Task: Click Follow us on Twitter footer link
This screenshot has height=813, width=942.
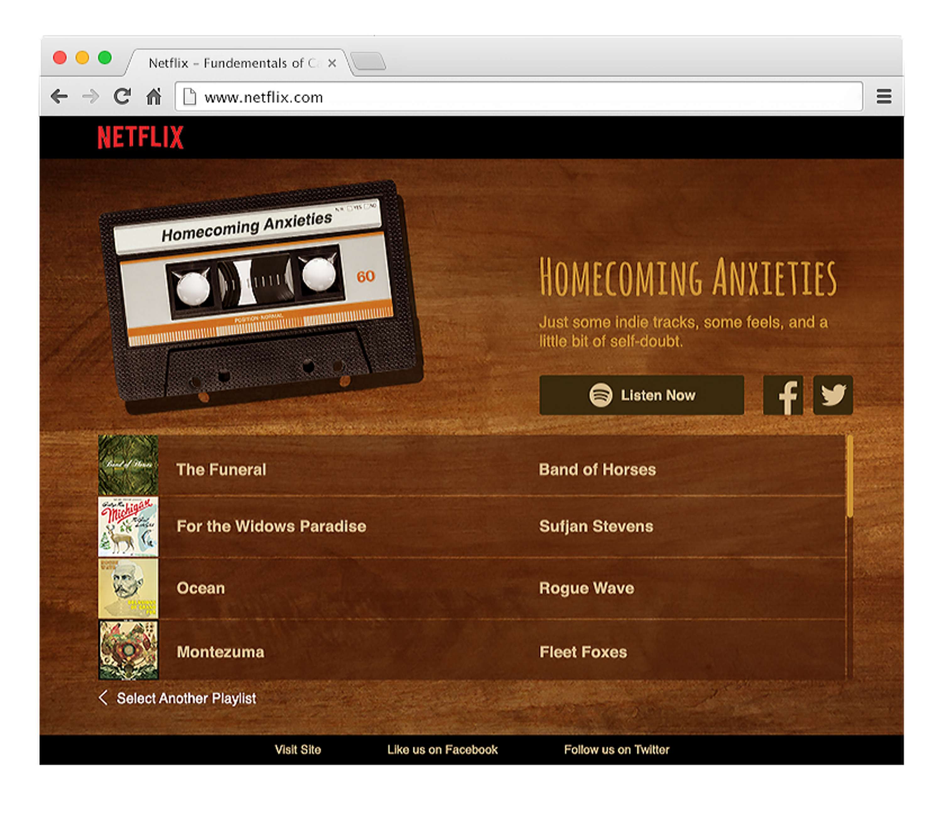Action: pos(616,749)
